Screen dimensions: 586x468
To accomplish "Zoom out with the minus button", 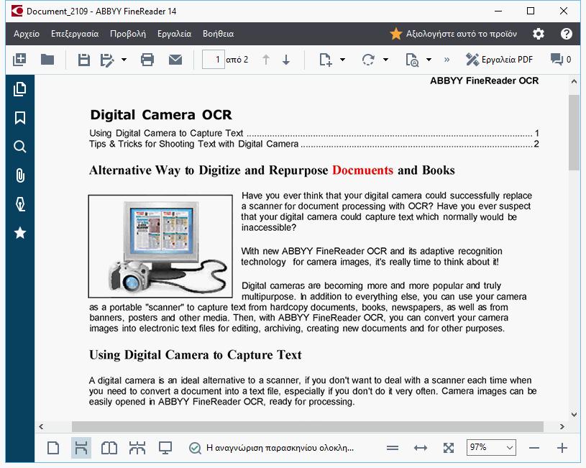I will tap(534, 448).
